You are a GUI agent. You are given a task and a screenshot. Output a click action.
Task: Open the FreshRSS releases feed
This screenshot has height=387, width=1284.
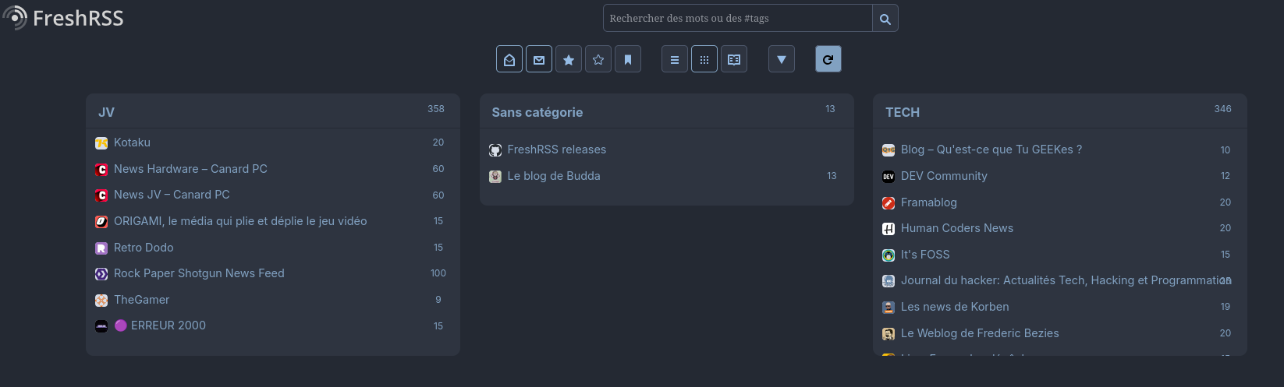[557, 150]
